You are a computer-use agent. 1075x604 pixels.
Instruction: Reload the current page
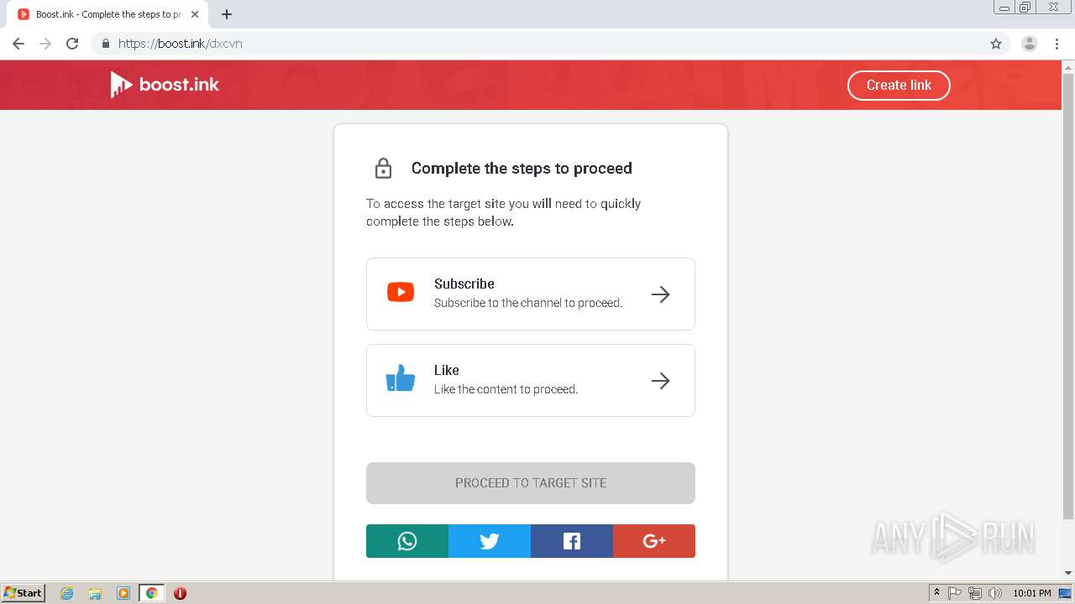pyautogui.click(x=72, y=44)
